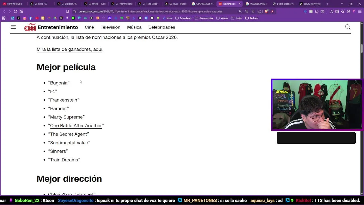
Task: Reload the page
Action: coord(15,11)
